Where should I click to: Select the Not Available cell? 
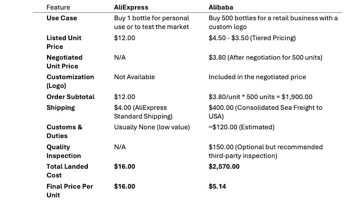(134, 77)
